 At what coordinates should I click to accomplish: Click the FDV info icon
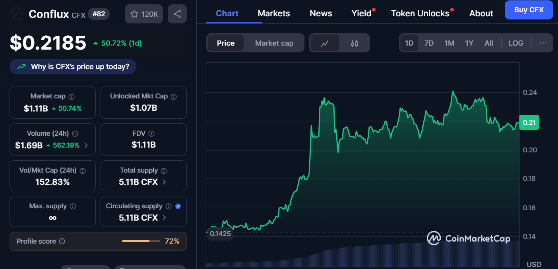tap(151, 134)
